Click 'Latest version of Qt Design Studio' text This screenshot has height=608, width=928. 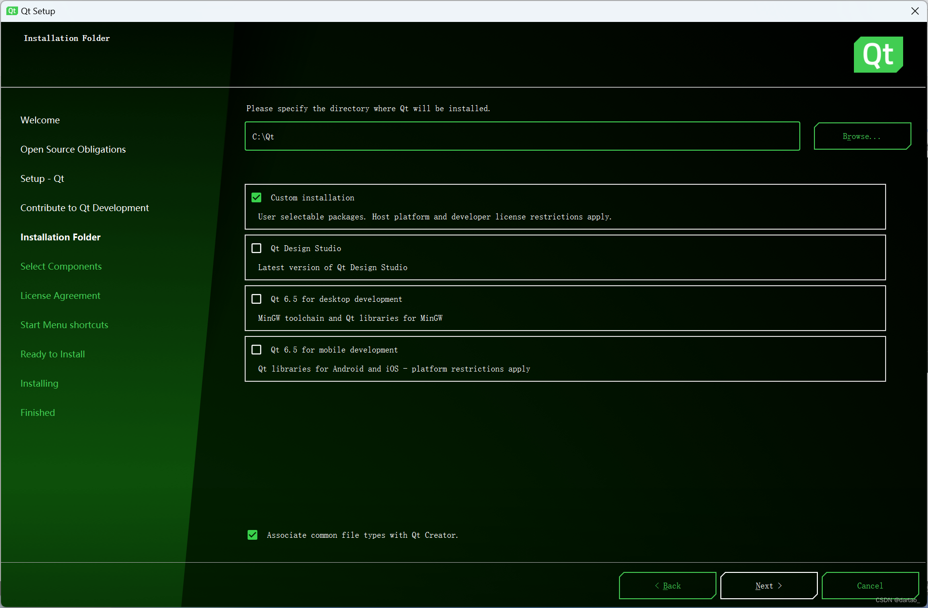[333, 268]
